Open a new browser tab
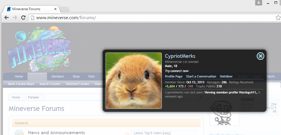Image resolution: width=281 pixels, height=135 pixels. pyautogui.click(x=65, y=9)
